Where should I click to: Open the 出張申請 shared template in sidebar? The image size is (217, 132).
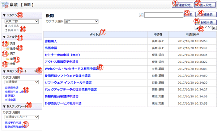click(x=10, y=100)
